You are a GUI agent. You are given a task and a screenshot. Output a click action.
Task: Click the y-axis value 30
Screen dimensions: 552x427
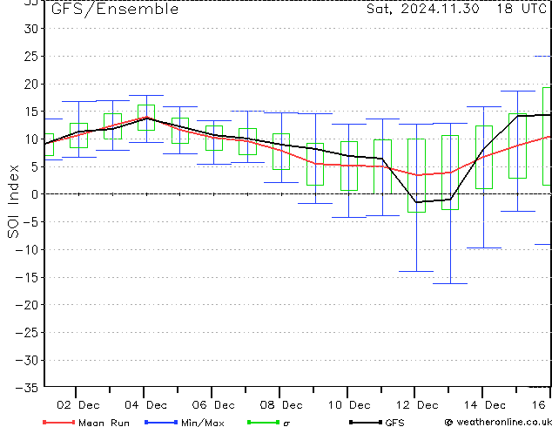point(31,29)
